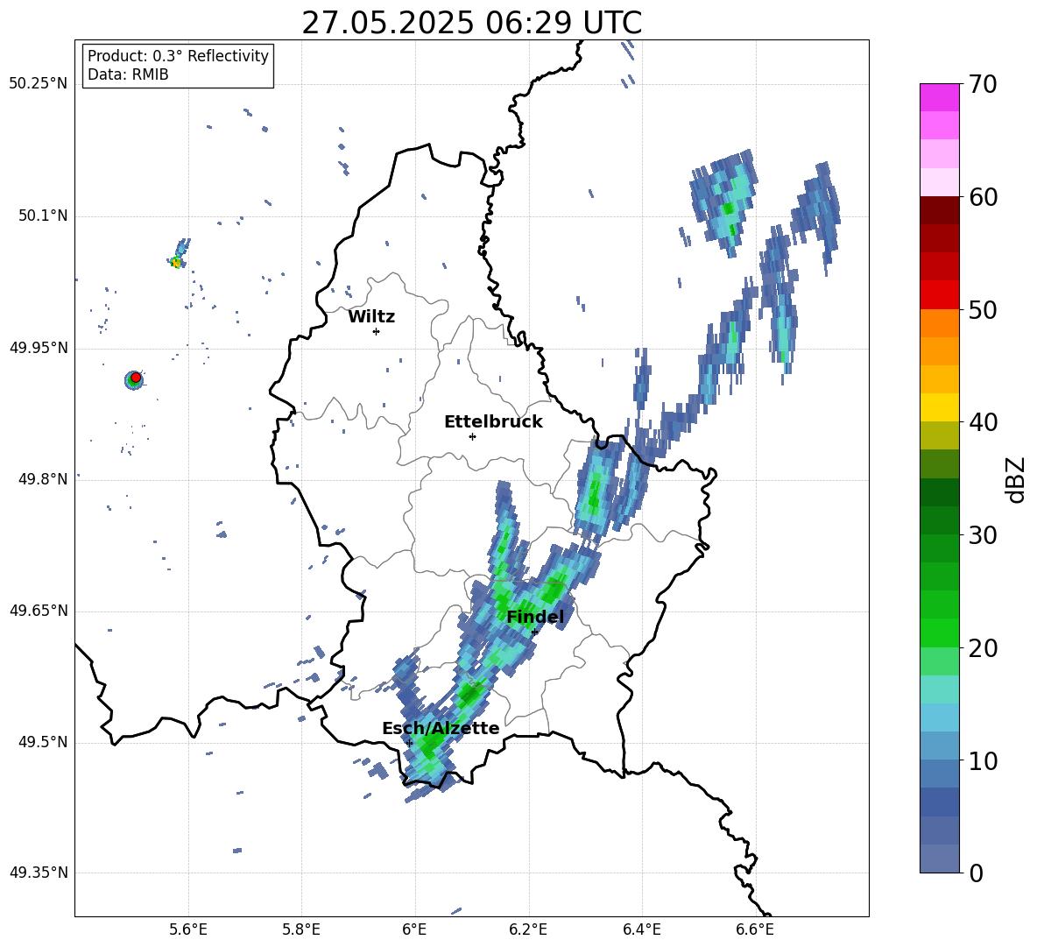Click the Wiltz cross location marker
Screen dimensions: 1037x947
(376, 331)
